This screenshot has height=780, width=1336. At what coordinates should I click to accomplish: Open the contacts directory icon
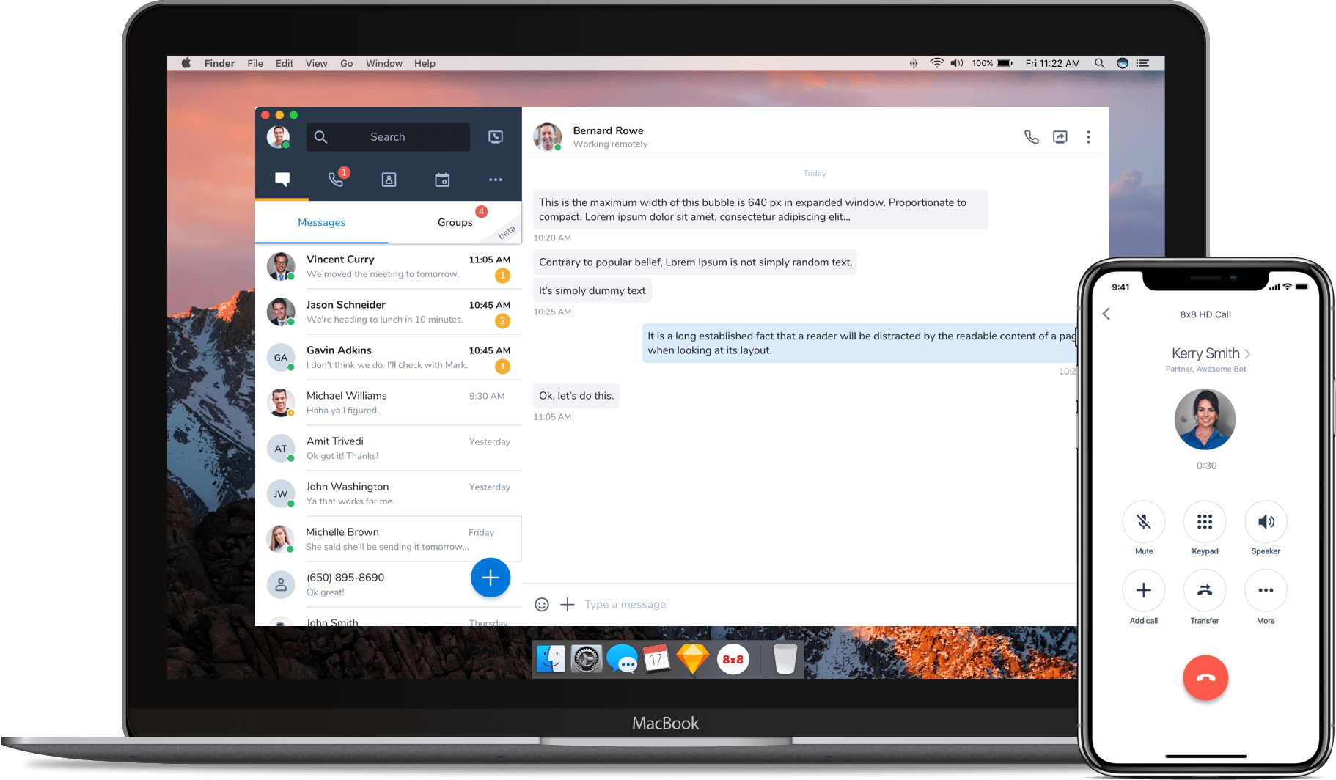[x=389, y=180]
